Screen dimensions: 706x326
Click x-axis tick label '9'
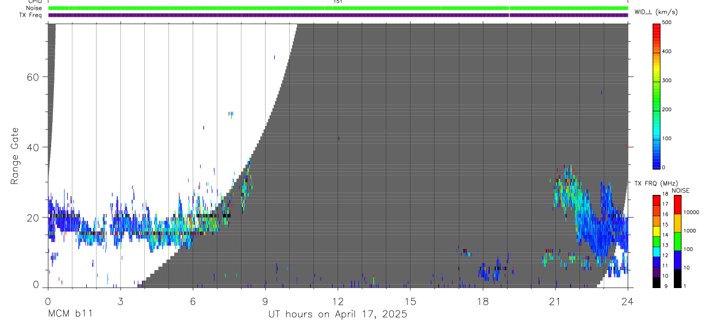(x=265, y=301)
